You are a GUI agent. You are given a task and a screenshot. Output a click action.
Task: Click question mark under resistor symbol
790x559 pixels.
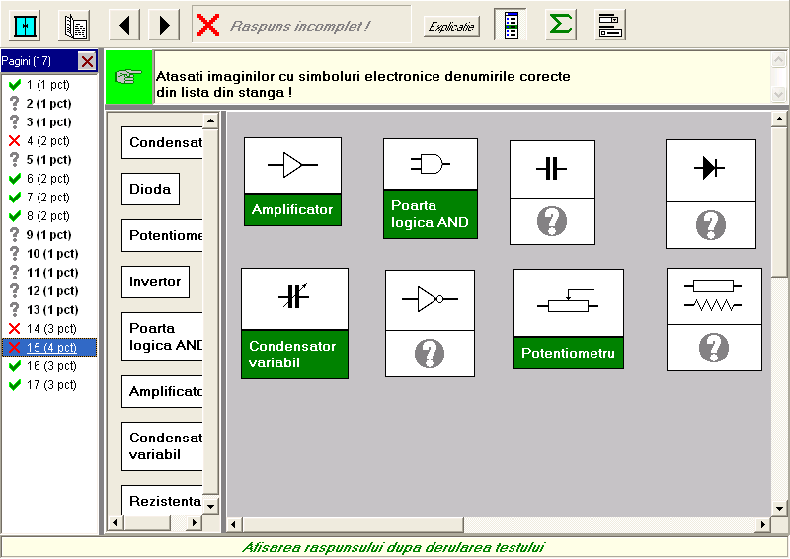(714, 348)
